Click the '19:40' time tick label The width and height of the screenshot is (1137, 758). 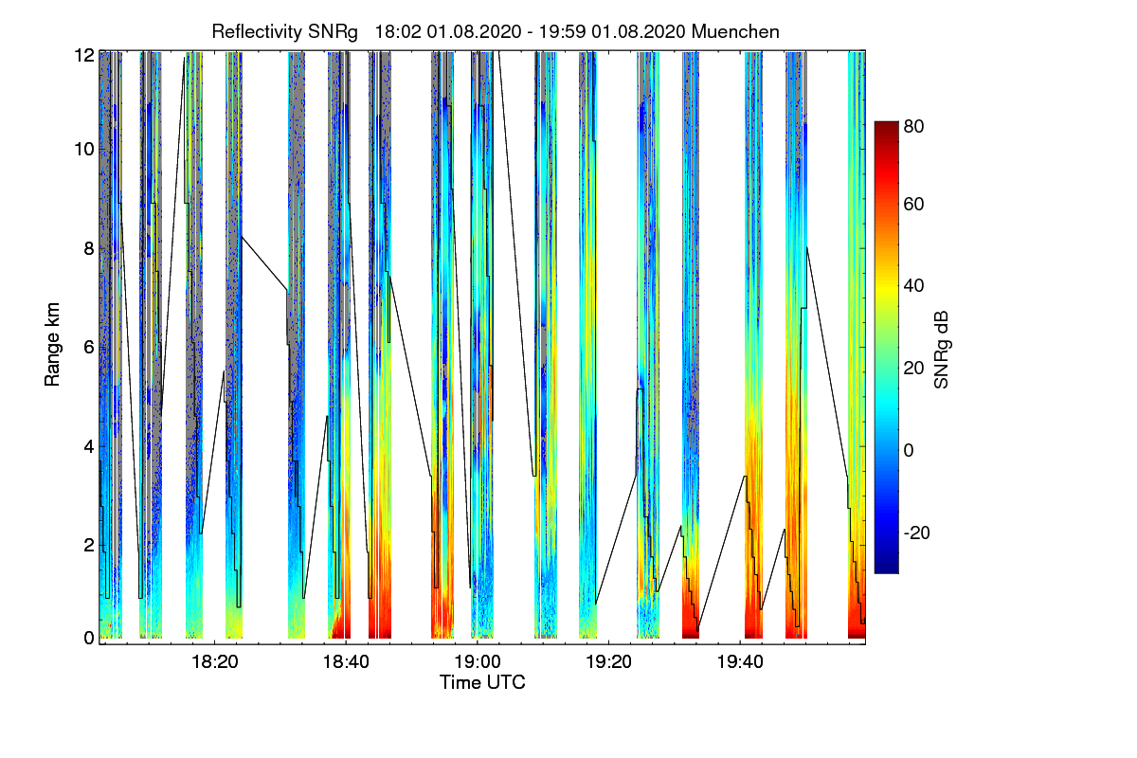click(741, 662)
